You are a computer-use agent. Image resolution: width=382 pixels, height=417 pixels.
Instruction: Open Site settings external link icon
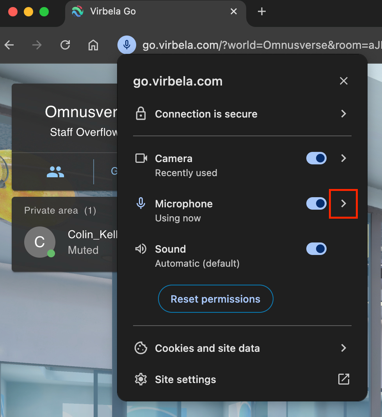pos(343,379)
